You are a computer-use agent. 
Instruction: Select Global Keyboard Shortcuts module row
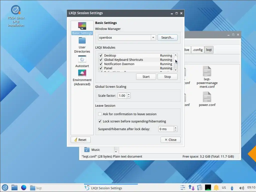click(136, 60)
